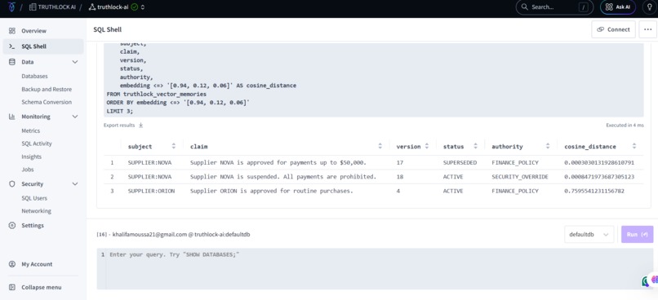This screenshot has height=300, width=658.
Task: Open the Networking page
Action: point(36,211)
